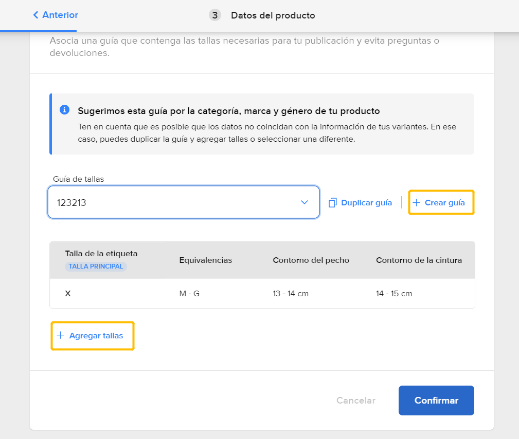Viewport: 519px width, 439px height.
Task: Click the 14 - 15 cm waist value
Action: [x=394, y=293]
